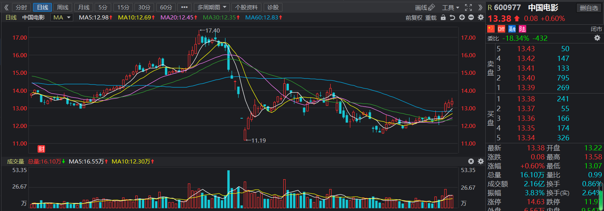Screen dimensions: 604x211
Task: Toggle 前复权 price adjustment mode
Action: (x=414, y=18)
